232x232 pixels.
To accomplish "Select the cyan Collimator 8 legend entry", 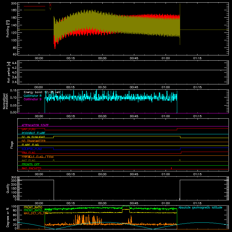I will [x=32, y=96].
